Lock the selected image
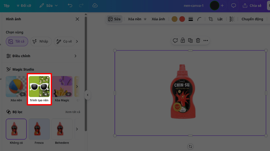270x151 pixels. coord(183,41)
